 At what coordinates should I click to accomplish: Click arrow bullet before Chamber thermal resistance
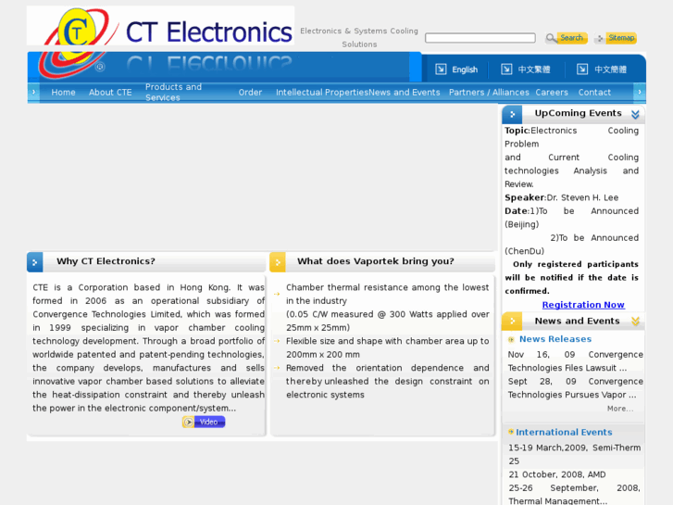point(277,294)
